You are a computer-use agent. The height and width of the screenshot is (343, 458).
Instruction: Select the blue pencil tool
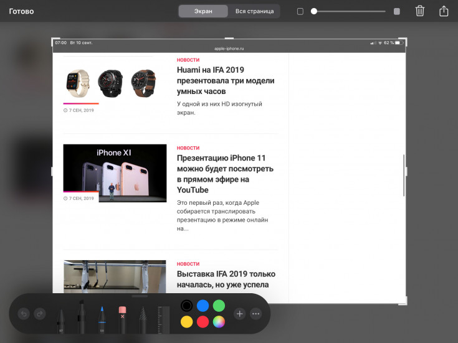102,319
